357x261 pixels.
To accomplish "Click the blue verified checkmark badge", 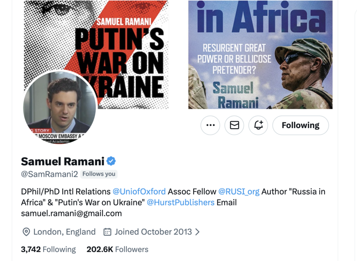I will [111, 161].
